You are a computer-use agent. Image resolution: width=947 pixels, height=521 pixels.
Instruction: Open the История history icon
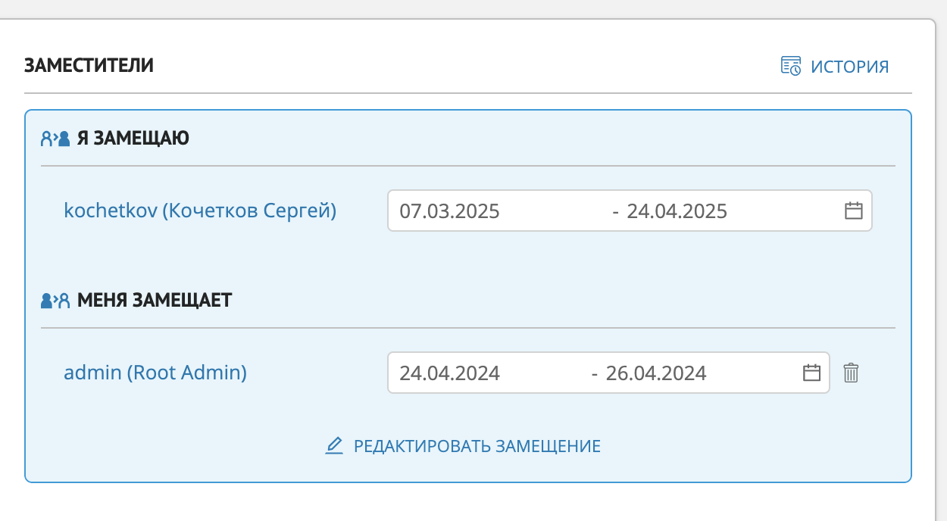coord(791,66)
